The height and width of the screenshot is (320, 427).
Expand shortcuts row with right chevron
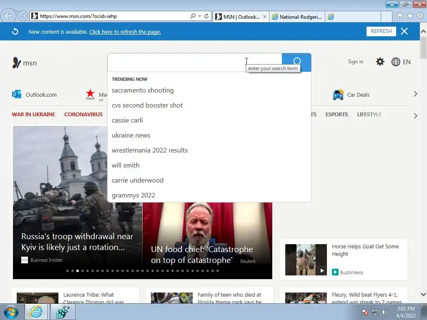click(415, 94)
